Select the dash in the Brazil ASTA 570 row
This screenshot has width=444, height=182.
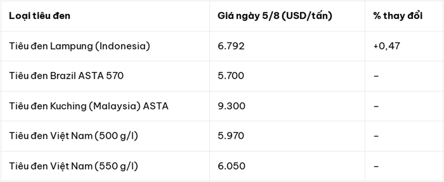click(x=376, y=76)
